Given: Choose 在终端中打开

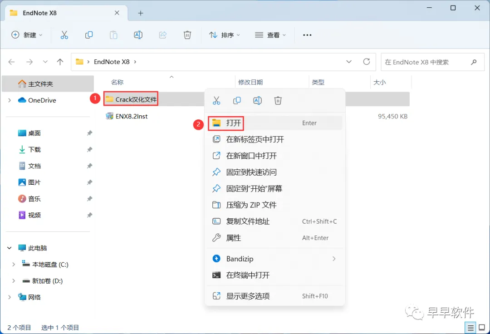Looking at the screenshot, I should click(x=274, y=275).
